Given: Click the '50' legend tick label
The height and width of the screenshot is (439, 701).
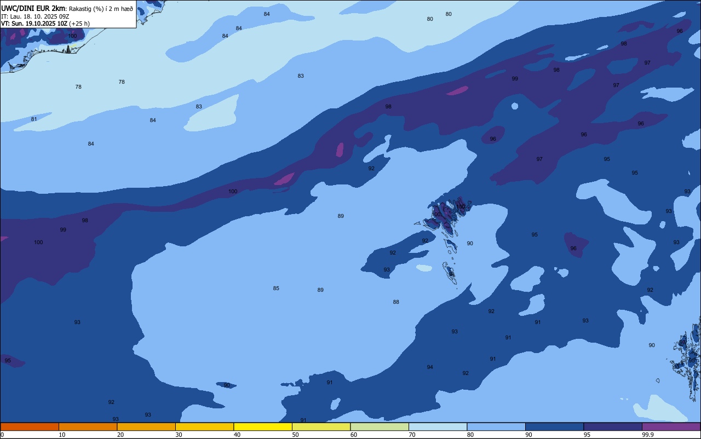Looking at the screenshot, I should [295, 435].
